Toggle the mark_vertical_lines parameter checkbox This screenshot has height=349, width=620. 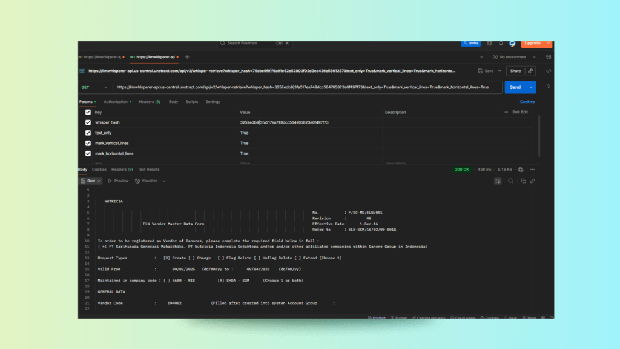point(88,143)
